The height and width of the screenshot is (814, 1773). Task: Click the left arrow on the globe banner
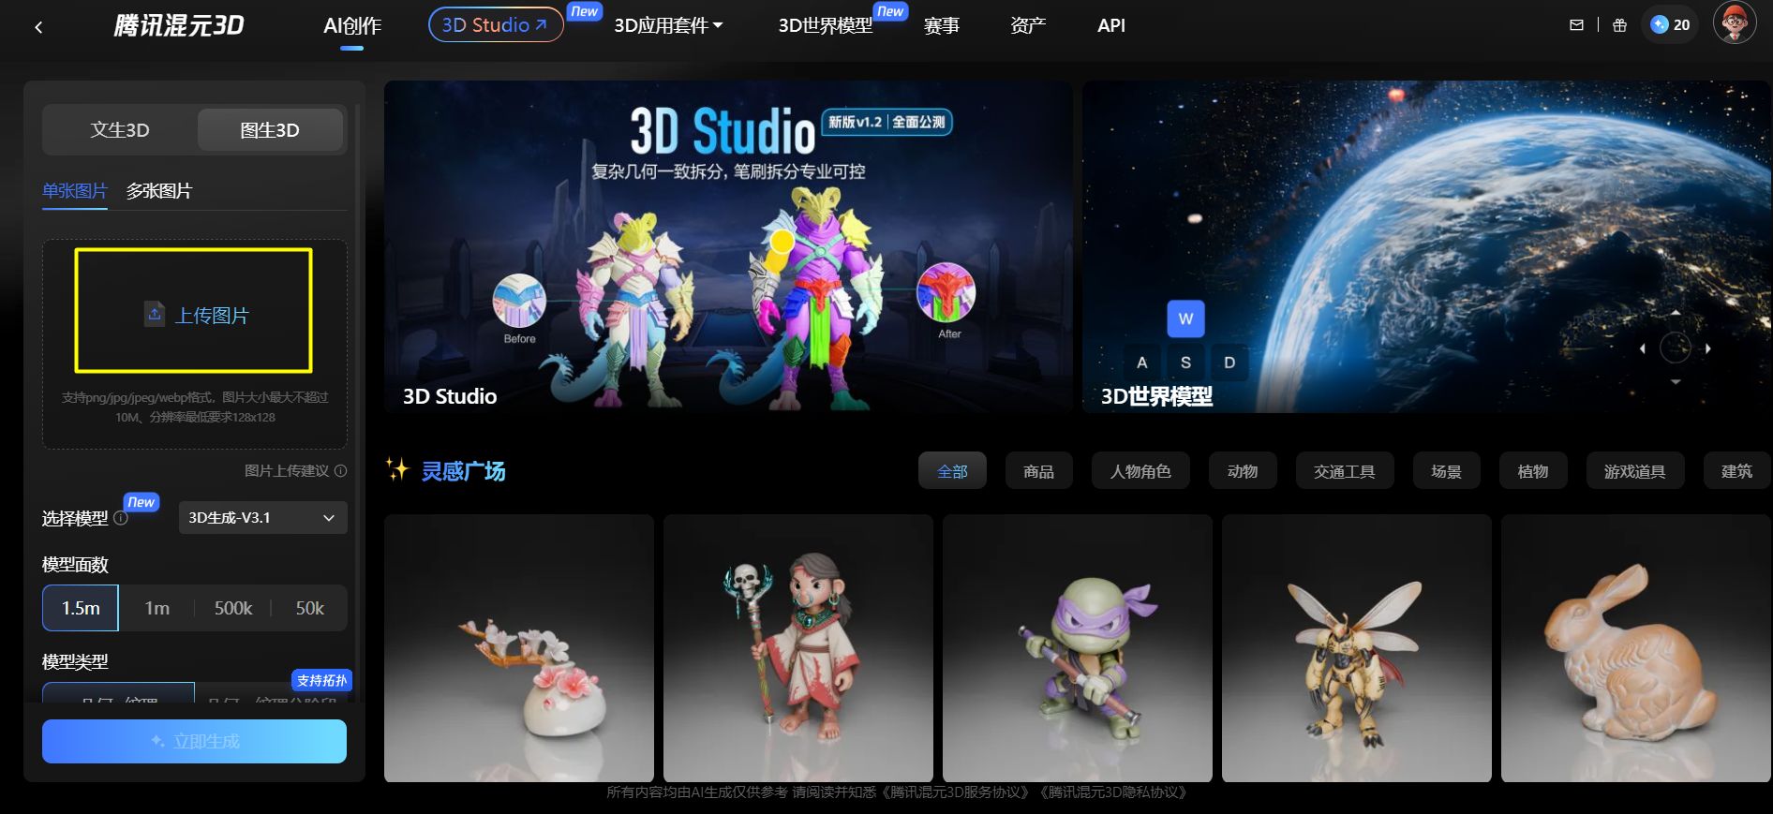(x=1643, y=348)
